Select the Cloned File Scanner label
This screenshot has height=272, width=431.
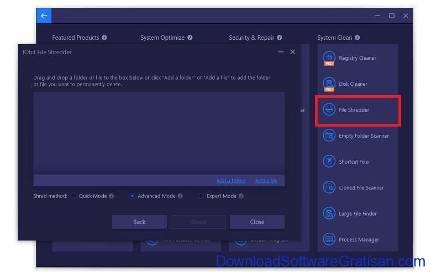coord(361,187)
